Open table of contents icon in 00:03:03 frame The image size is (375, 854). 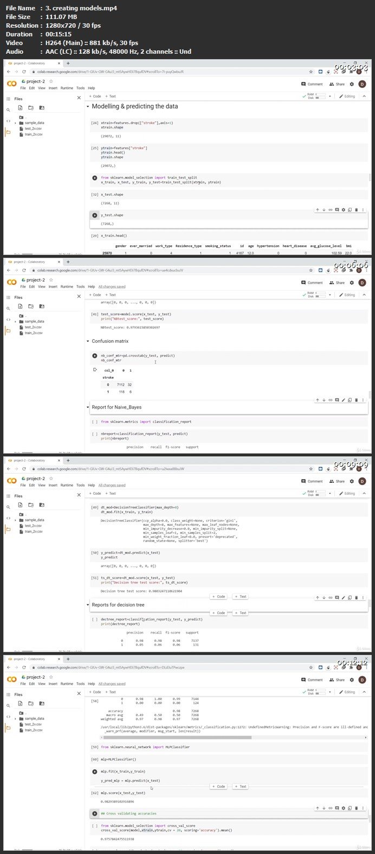pyautogui.click(x=8, y=99)
